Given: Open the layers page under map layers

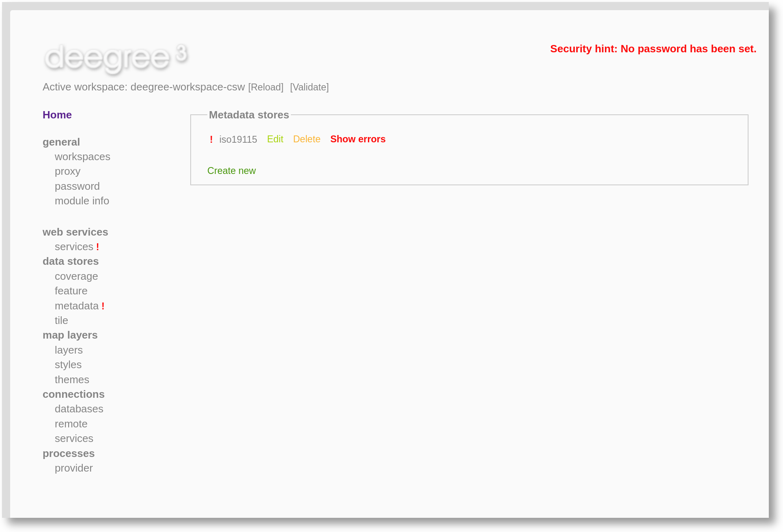Looking at the screenshot, I should pos(69,350).
